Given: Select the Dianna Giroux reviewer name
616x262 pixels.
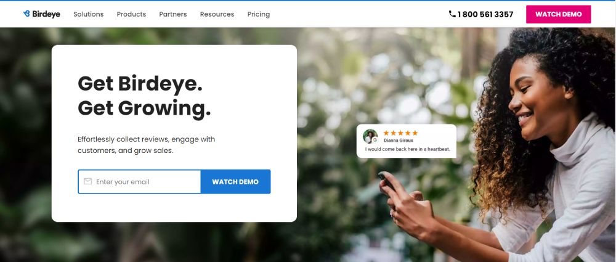Looking at the screenshot, I should (399, 140).
